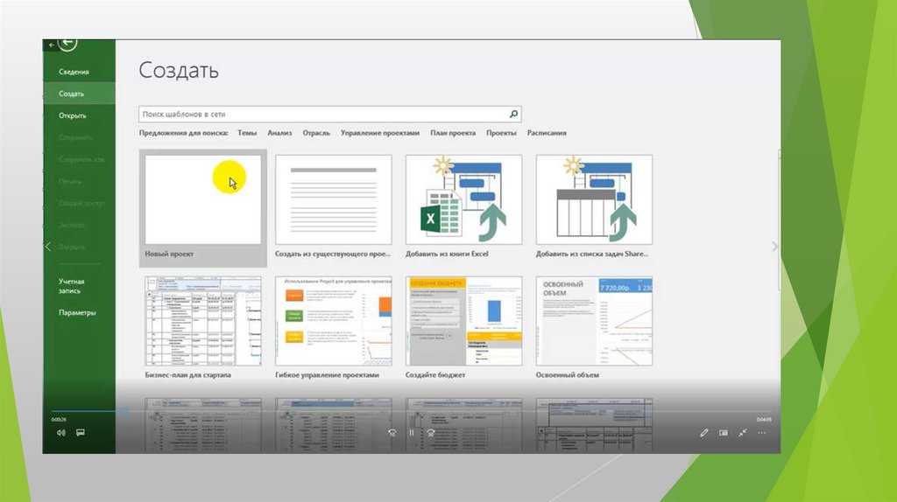
Task: Select Создать in the sidebar
Action: click(79, 94)
